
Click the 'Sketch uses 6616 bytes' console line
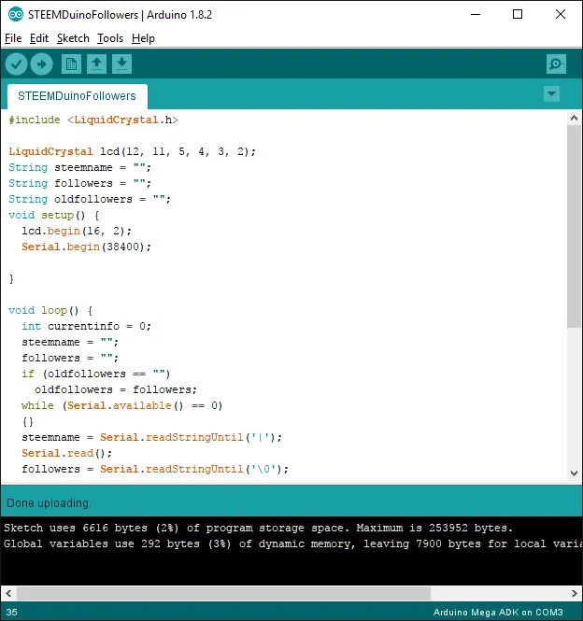[259, 528]
